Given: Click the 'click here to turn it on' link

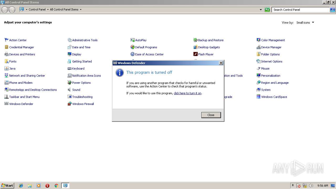Looking at the screenshot, I should 187,93.
